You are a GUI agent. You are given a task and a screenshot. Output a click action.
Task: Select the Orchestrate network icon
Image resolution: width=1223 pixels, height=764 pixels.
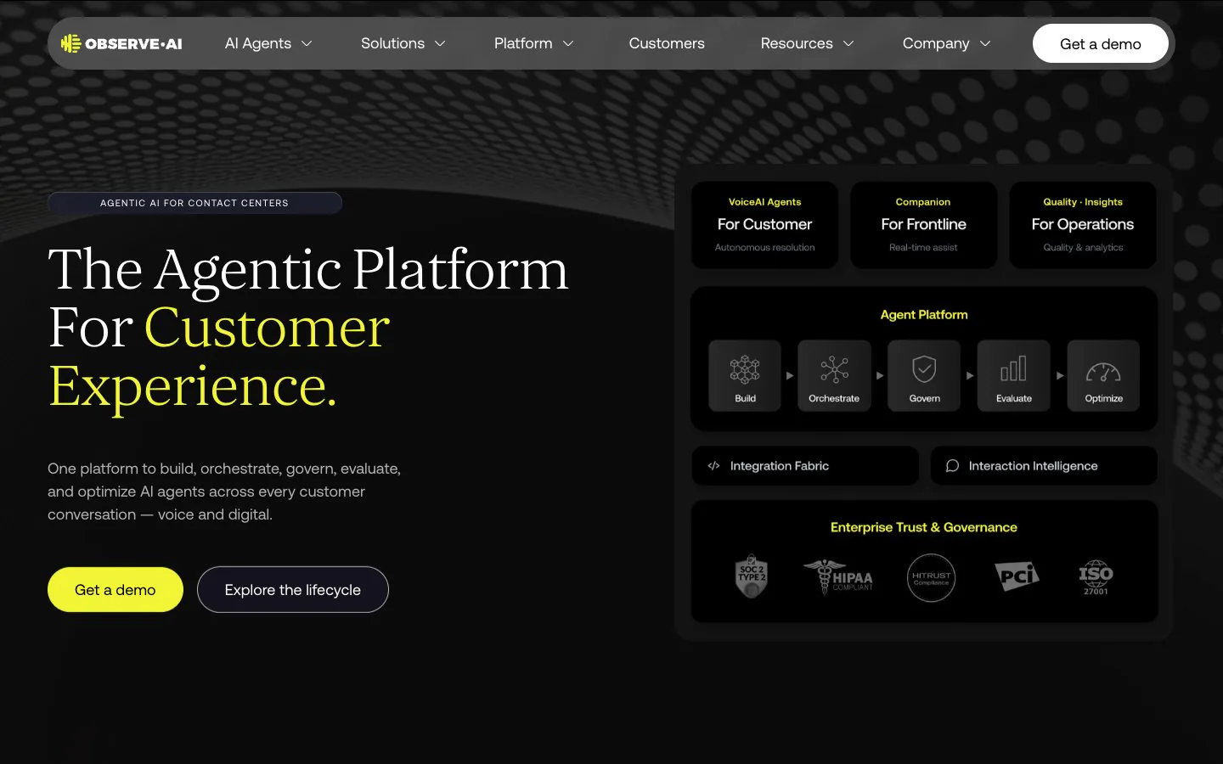[834, 369]
